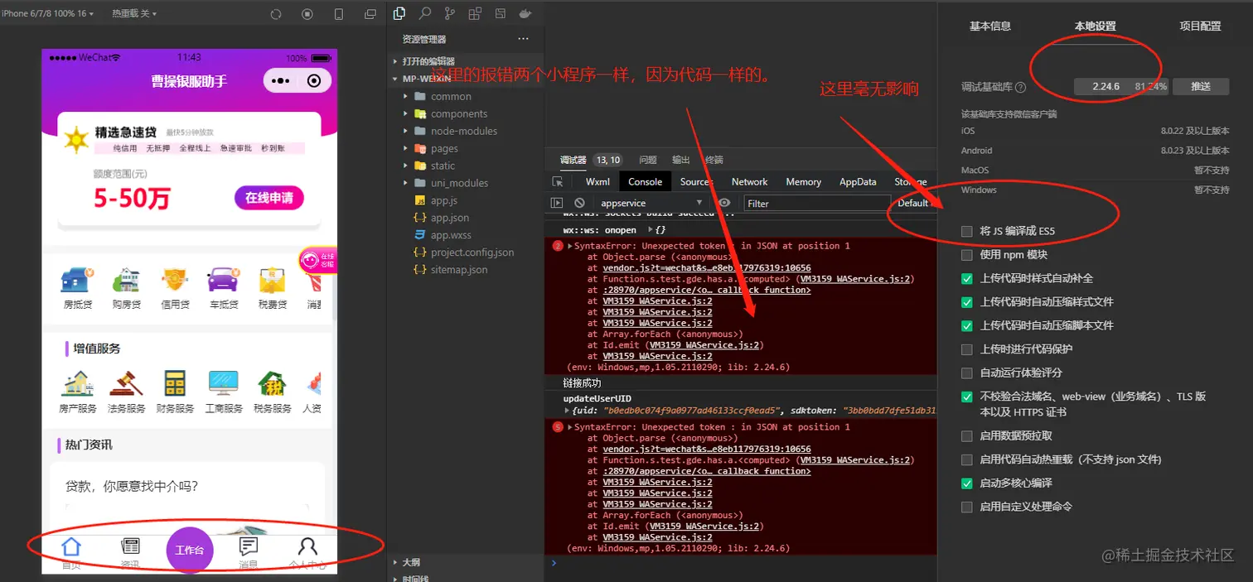Tap the 工商服务 monitor icon

pos(223,383)
